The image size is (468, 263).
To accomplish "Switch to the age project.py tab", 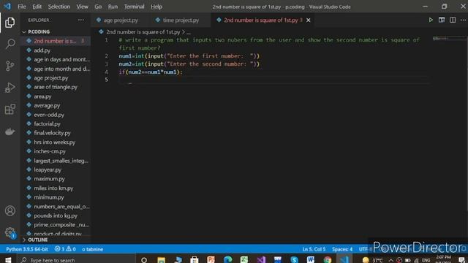I will [x=121, y=20].
